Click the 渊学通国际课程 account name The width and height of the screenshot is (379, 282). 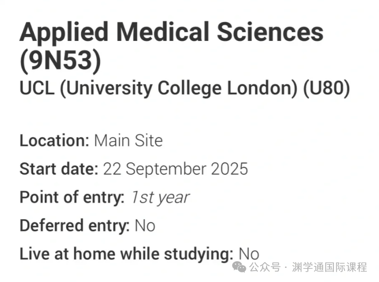(329, 268)
